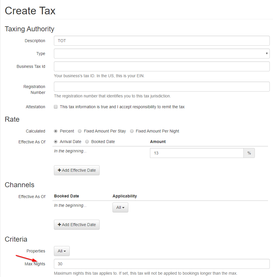The width and height of the screenshot is (273, 277).
Task: Click the Create Tax heading
Action: [x=30, y=11]
